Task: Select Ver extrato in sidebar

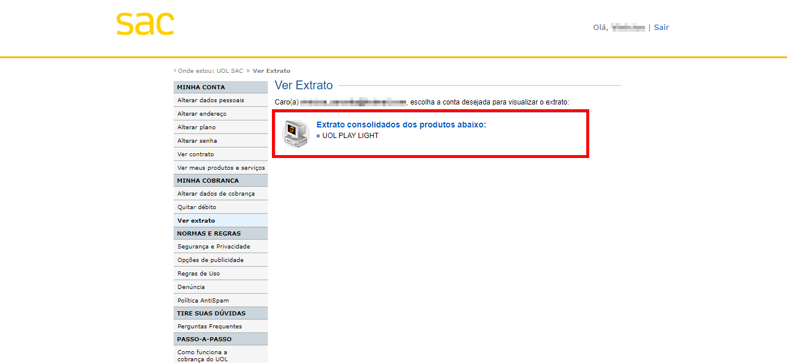Action: click(x=221, y=221)
